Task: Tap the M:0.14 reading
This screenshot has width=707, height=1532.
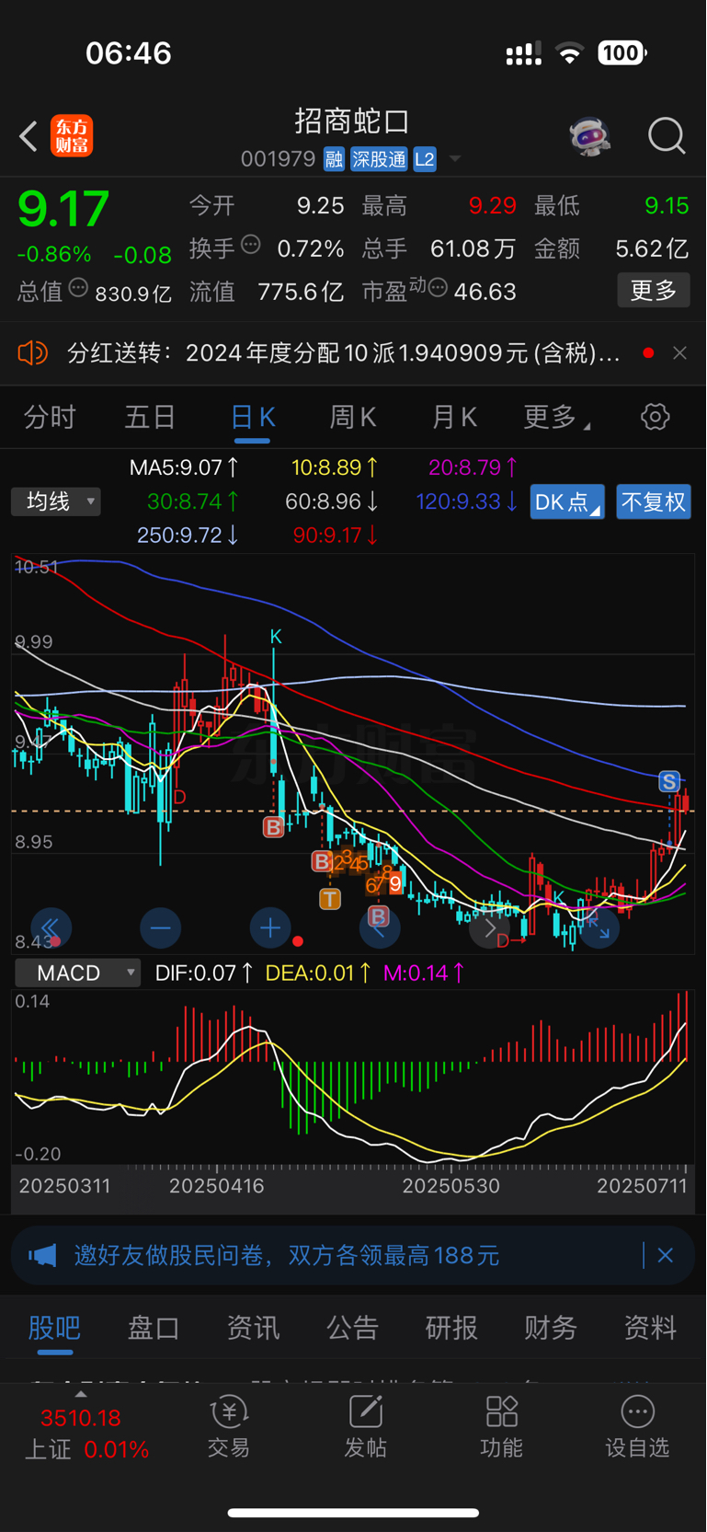Action: coord(424,973)
